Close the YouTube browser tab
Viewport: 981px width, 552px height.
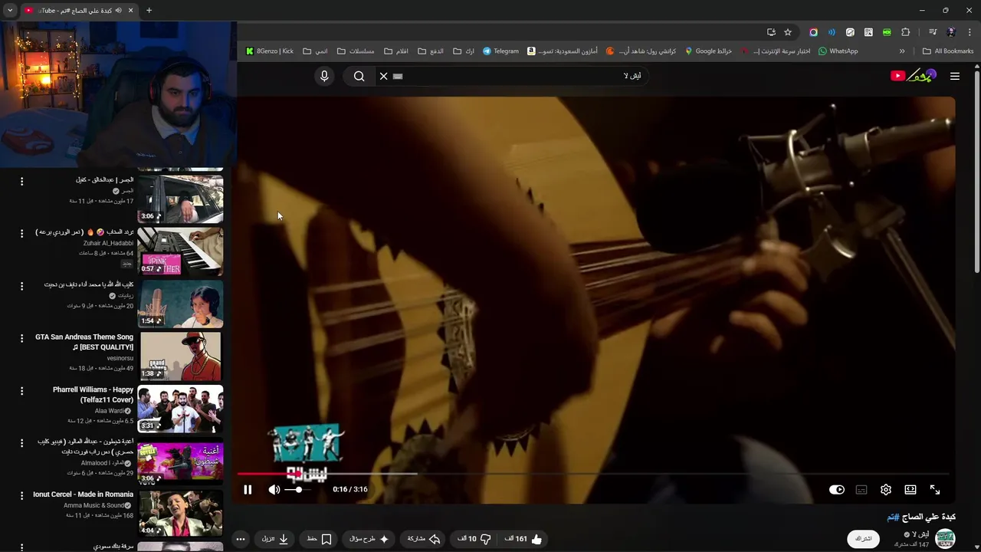(x=131, y=10)
